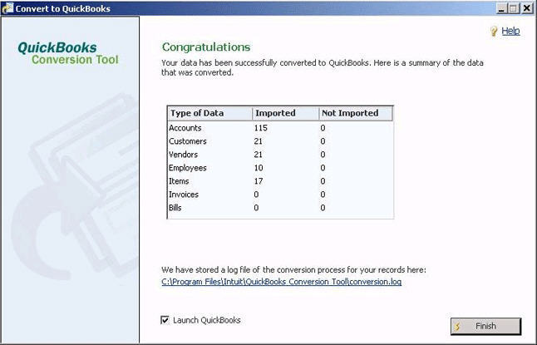Toggle the Launch QuickBooks checkbox

click(165, 320)
